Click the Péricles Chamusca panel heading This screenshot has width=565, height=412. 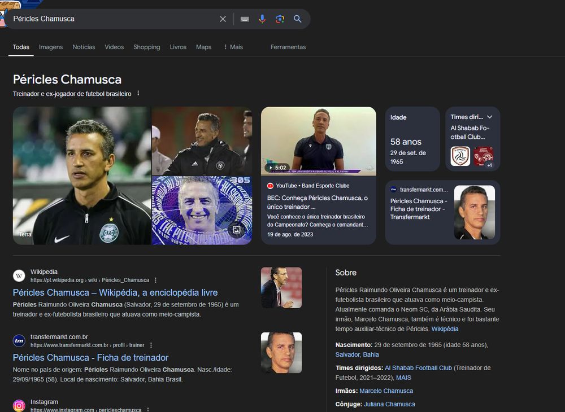point(67,80)
